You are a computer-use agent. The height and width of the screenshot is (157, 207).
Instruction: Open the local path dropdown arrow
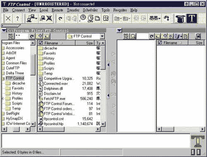click(4, 30)
